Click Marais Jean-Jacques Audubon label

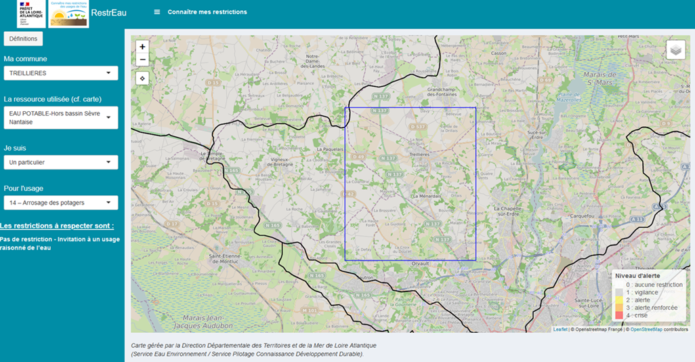click(203, 321)
